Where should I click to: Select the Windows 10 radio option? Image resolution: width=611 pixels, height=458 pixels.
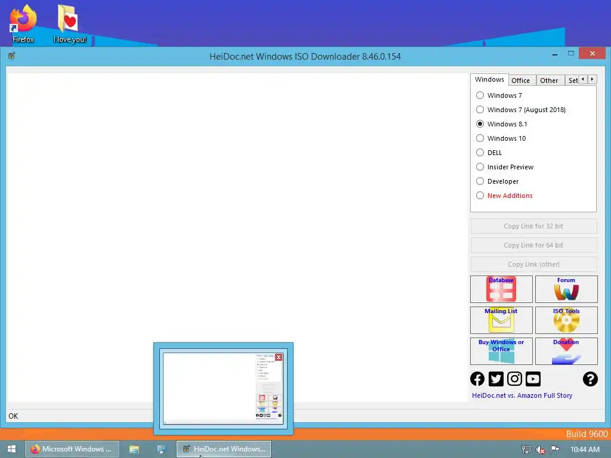coord(501,138)
